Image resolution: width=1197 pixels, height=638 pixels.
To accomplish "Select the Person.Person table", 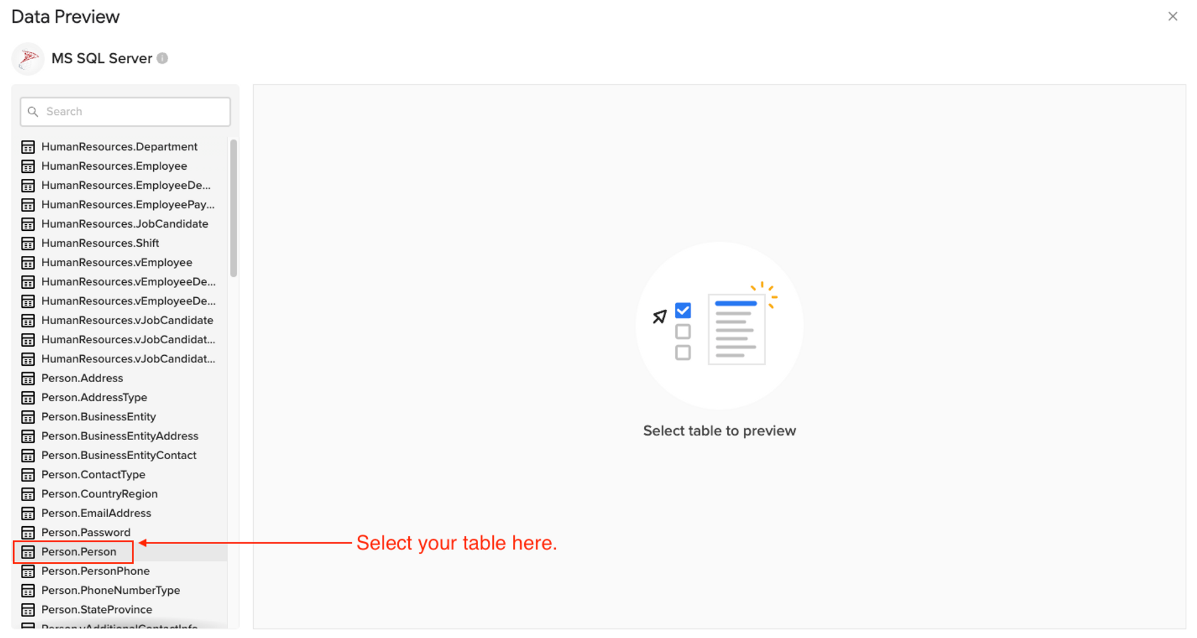I will tap(79, 552).
